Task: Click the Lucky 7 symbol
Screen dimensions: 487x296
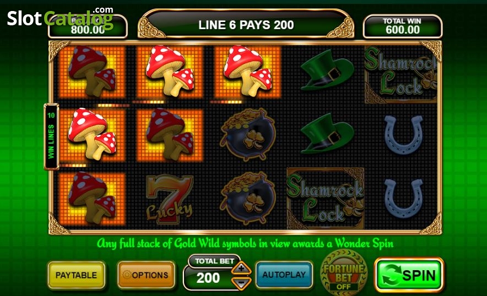Action: (x=169, y=199)
